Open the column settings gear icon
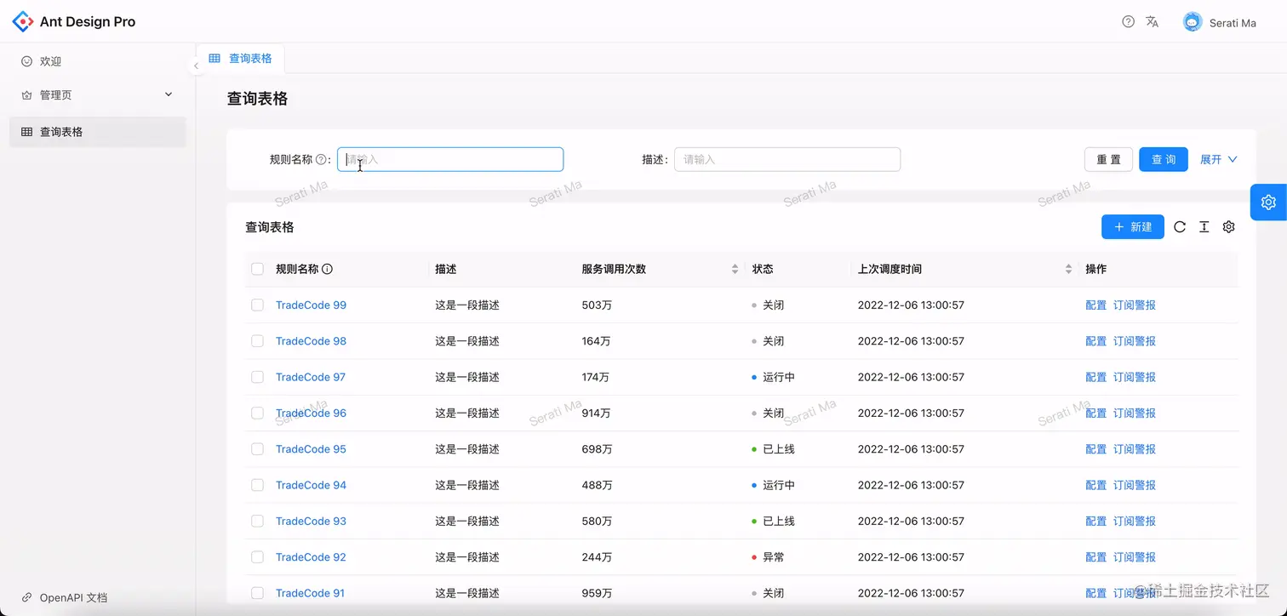The height and width of the screenshot is (616, 1287). pos(1228,227)
